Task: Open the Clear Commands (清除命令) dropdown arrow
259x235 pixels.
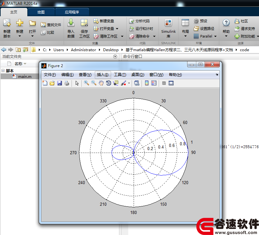Action: point(154,36)
